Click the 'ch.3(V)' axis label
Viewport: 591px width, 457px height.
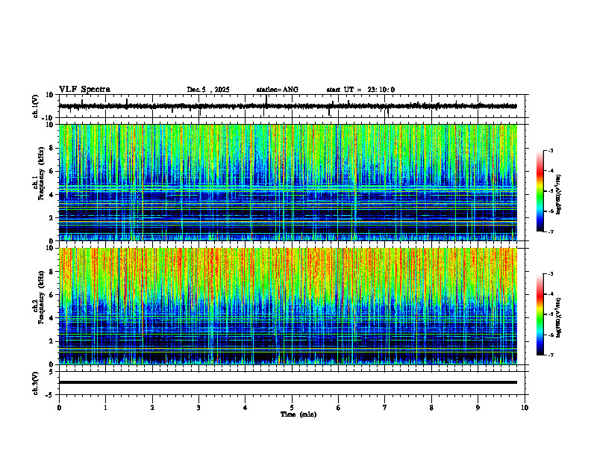click(x=36, y=383)
